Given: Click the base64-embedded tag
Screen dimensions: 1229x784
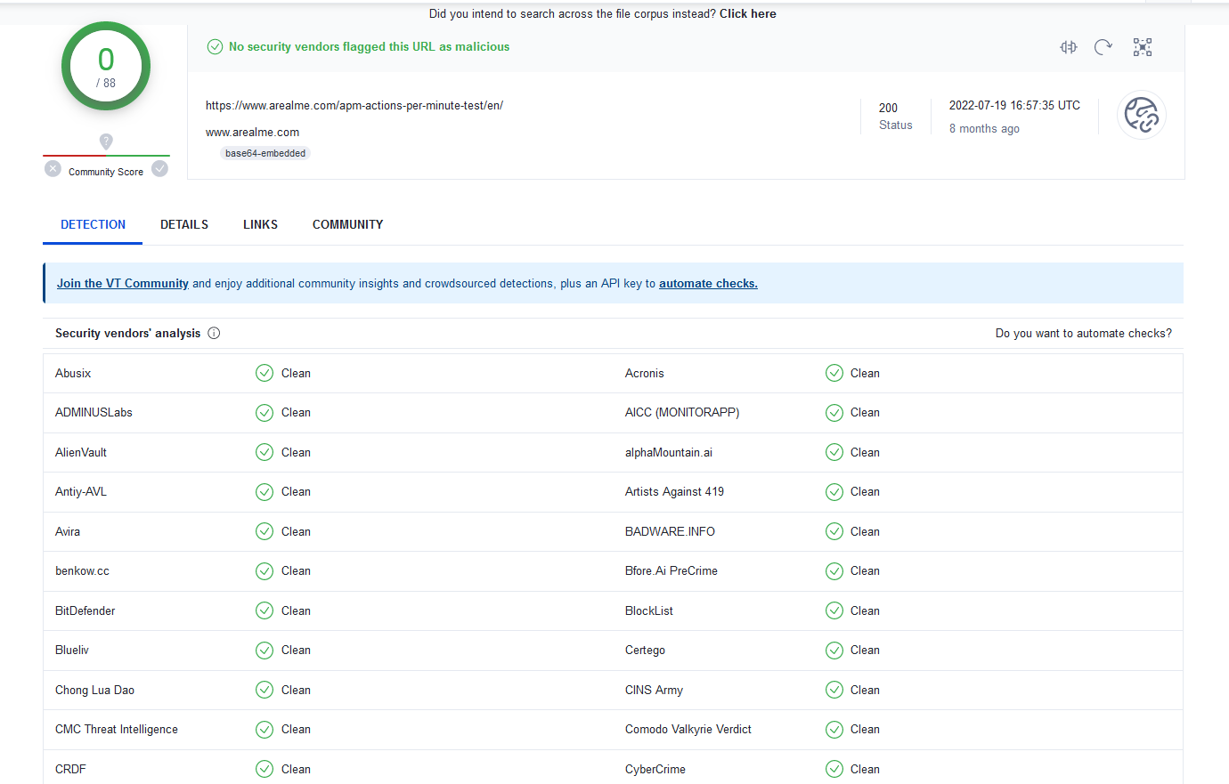Looking at the screenshot, I should point(265,153).
